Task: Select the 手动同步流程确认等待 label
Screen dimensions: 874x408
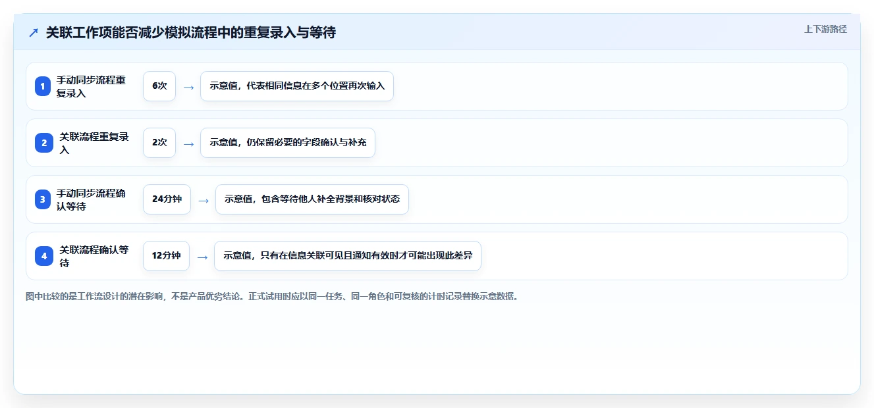Action: tap(91, 199)
